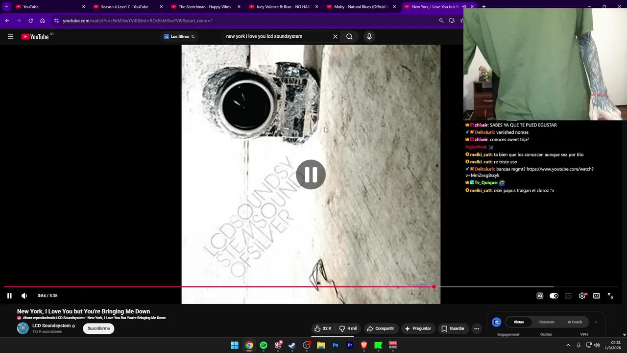The width and height of the screenshot is (627, 353).
Task: Open browser tab search dropdown
Action: (x=6, y=7)
